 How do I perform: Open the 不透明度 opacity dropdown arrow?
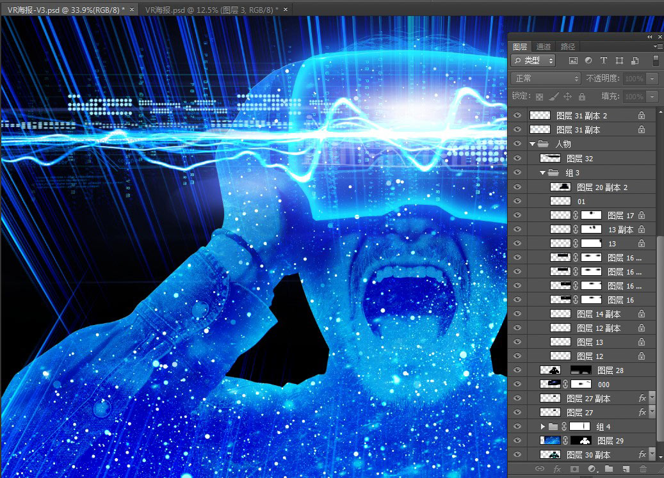pyautogui.click(x=652, y=79)
